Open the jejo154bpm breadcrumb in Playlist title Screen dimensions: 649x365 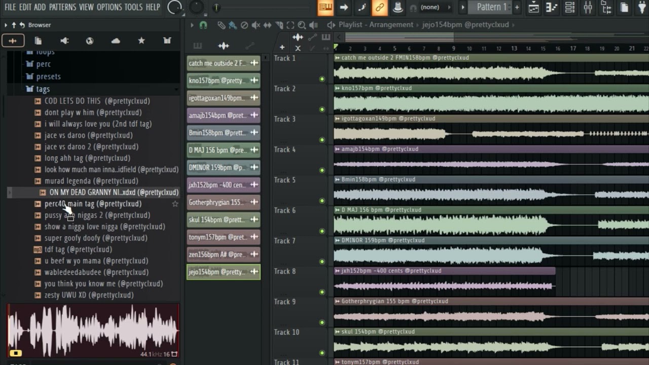click(465, 25)
